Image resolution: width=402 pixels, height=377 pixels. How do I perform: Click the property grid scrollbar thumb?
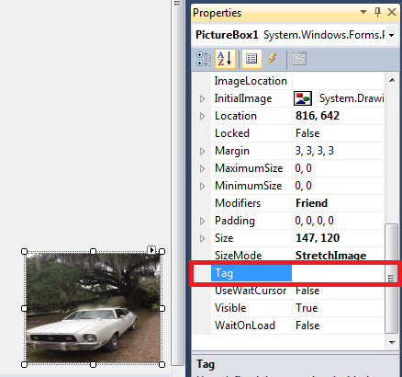[x=391, y=279]
